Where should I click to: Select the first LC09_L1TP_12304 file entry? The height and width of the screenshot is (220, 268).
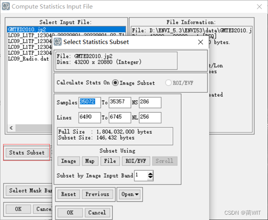(x=66, y=35)
